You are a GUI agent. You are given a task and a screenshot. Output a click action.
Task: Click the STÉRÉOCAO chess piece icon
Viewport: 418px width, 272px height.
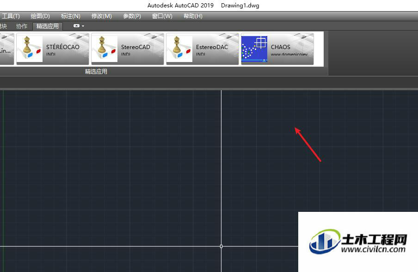click(30, 49)
